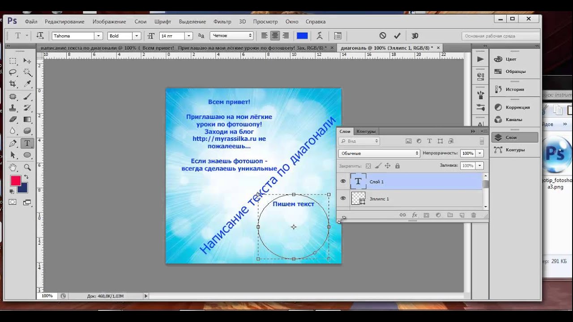Select the Pen tool
The height and width of the screenshot is (322, 573).
tap(13, 144)
